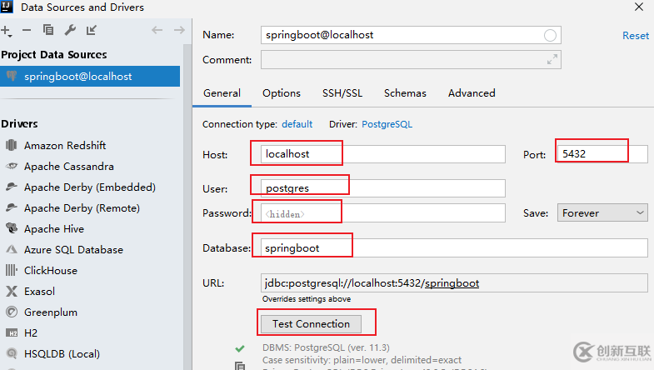
Task: Click H2 driver icon
Action: [x=12, y=332]
